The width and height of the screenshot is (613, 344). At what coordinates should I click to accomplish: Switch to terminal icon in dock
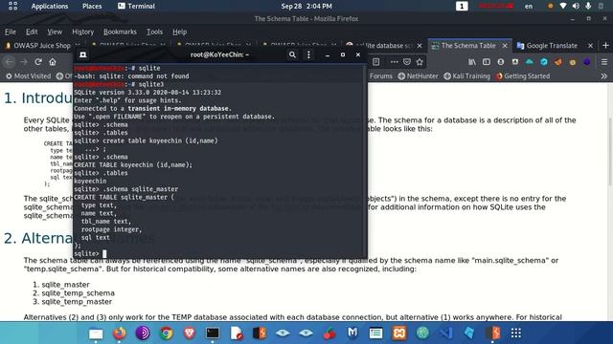pyautogui.click(x=213, y=333)
